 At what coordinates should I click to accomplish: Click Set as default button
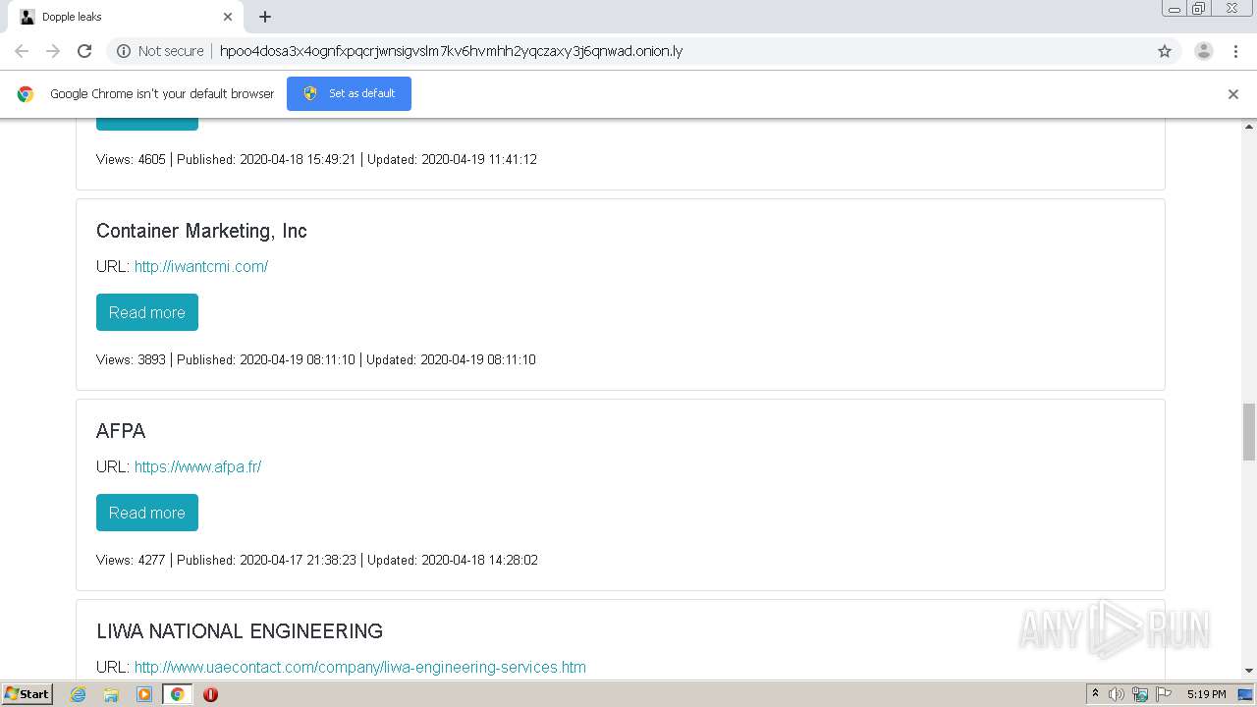349,93
